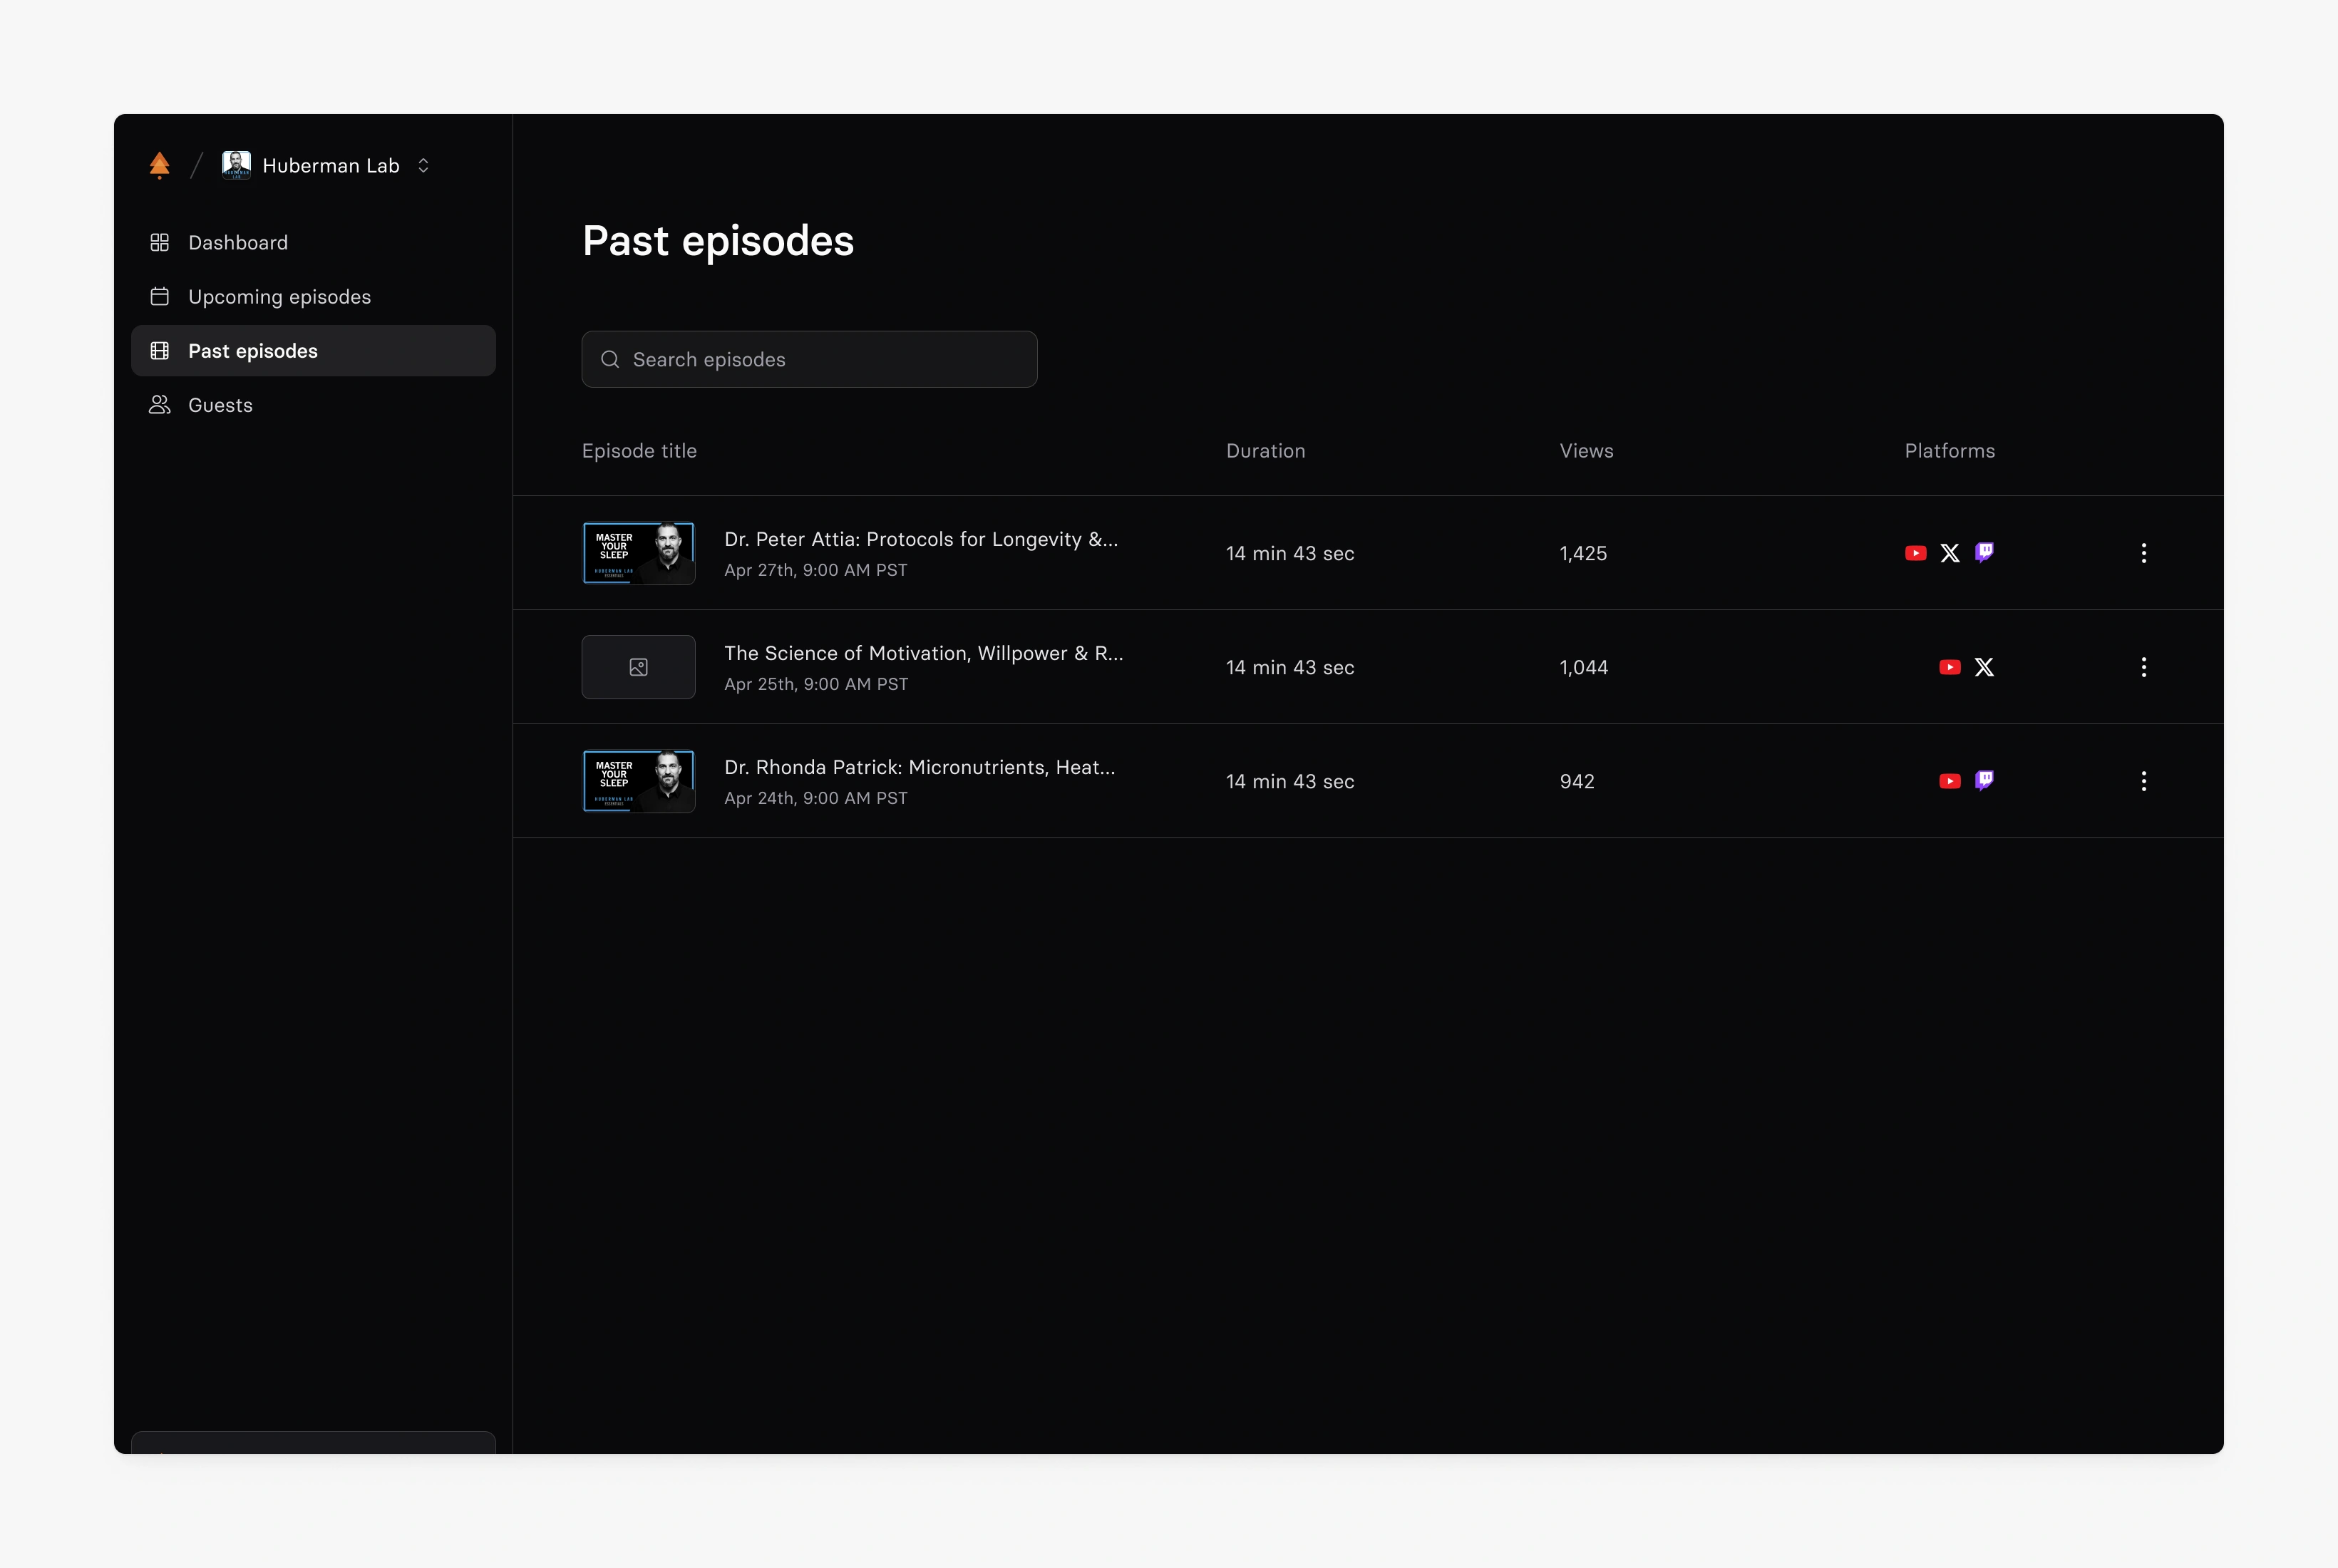Click the Past episodes page heading
The height and width of the screenshot is (1568, 2338).
tap(718, 241)
